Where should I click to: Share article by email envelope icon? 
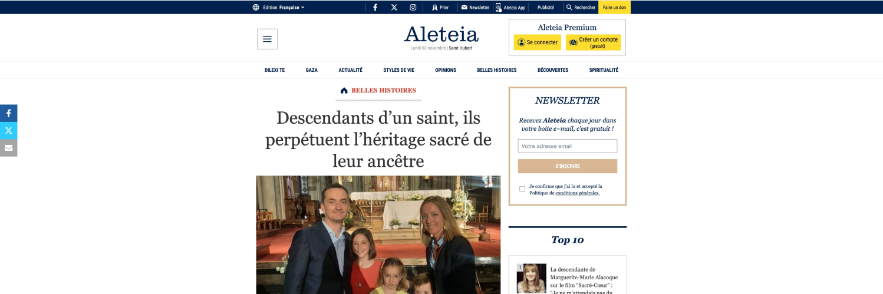pos(8,148)
